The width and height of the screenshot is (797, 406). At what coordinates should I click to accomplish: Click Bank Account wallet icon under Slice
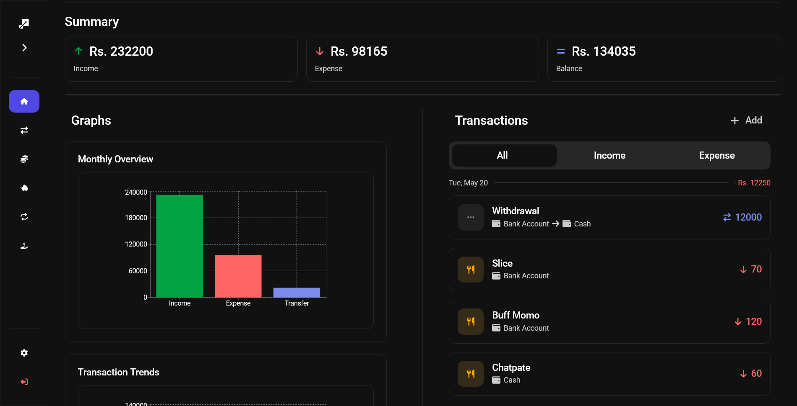[x=496, y=276]
